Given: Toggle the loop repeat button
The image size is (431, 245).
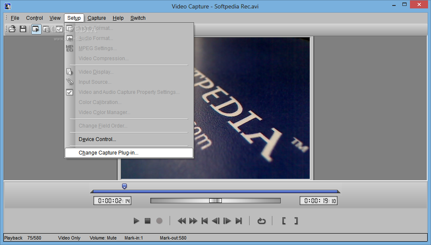Looking at the screenshot, I should [x=261, y=221].
